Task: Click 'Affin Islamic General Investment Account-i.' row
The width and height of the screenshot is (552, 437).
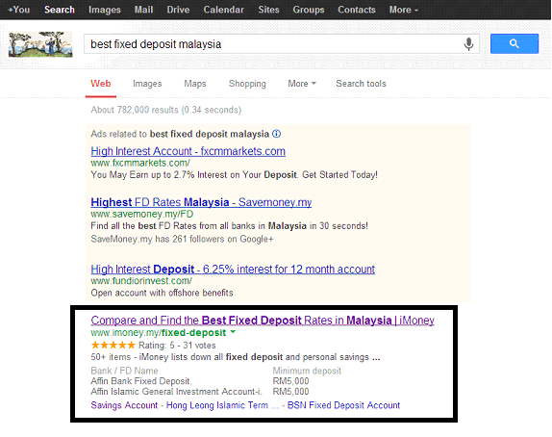Action: (x=176, y=392)
